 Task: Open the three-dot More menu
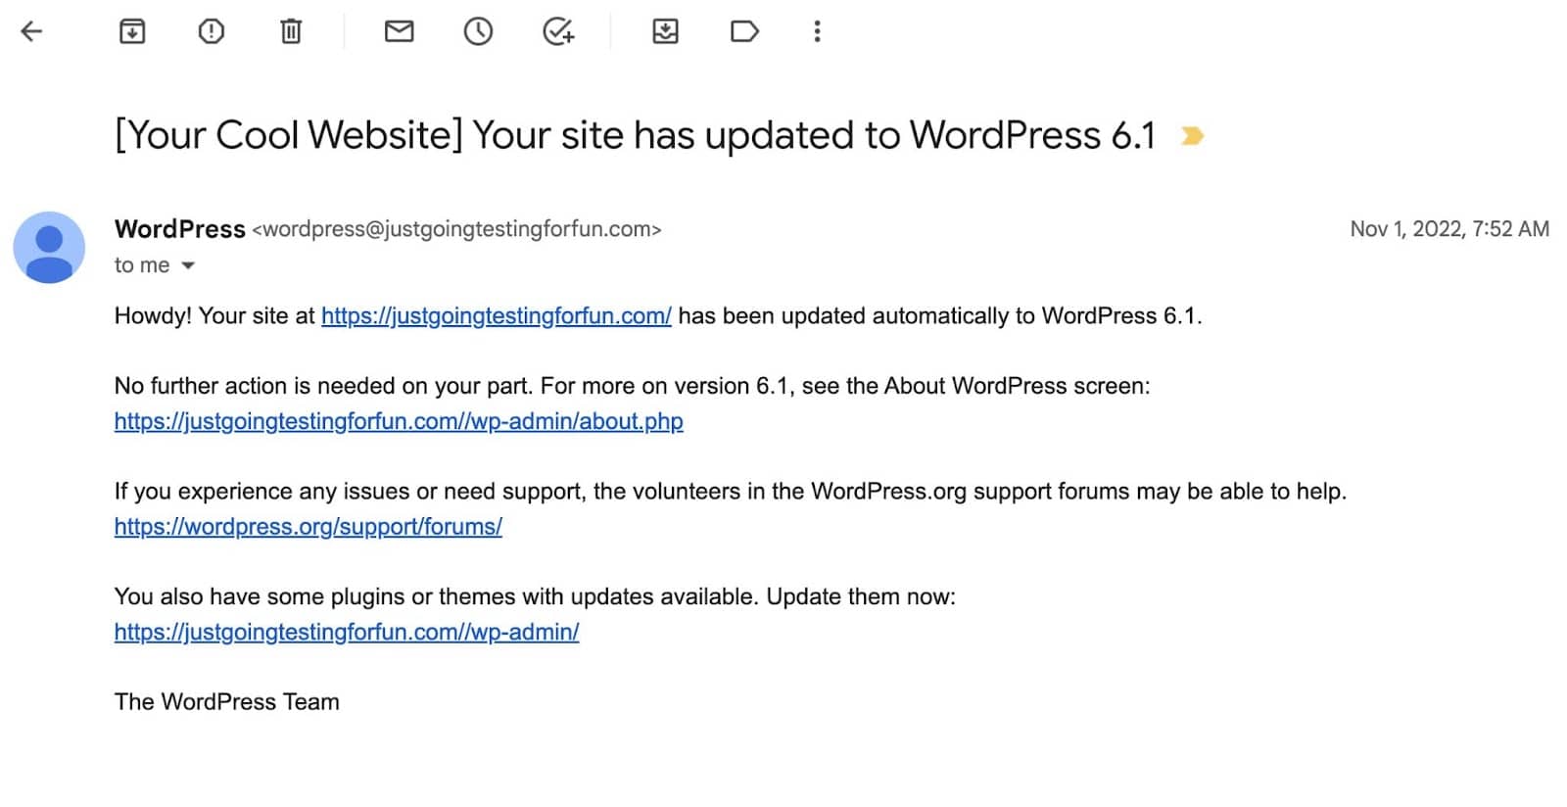tap(817, 31)
